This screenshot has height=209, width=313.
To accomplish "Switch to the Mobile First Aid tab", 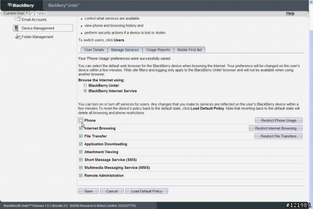I will click(189, 50).
